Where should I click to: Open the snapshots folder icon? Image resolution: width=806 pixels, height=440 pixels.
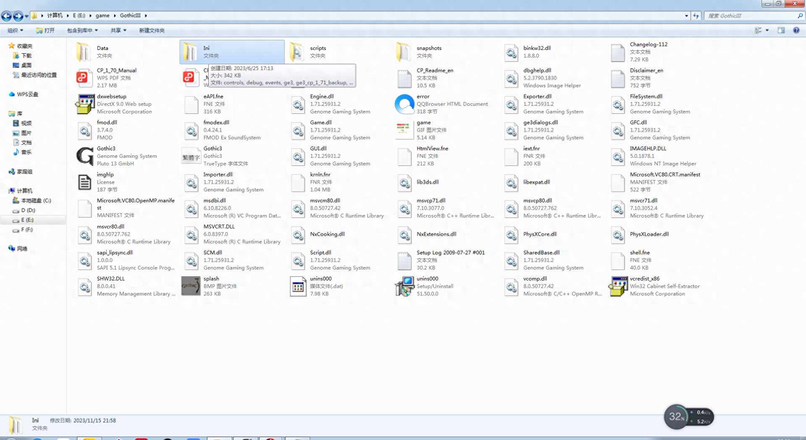pyautogui.click(x=404, y=52)
